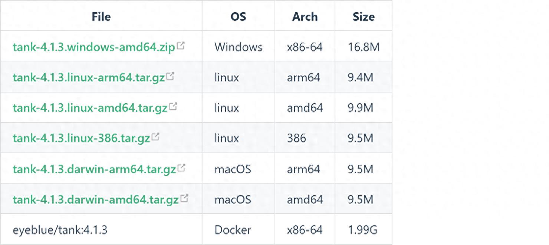
Task: Open tank-4.1.3.linux-arm64.tar.gz link
Action: [89, 78]
